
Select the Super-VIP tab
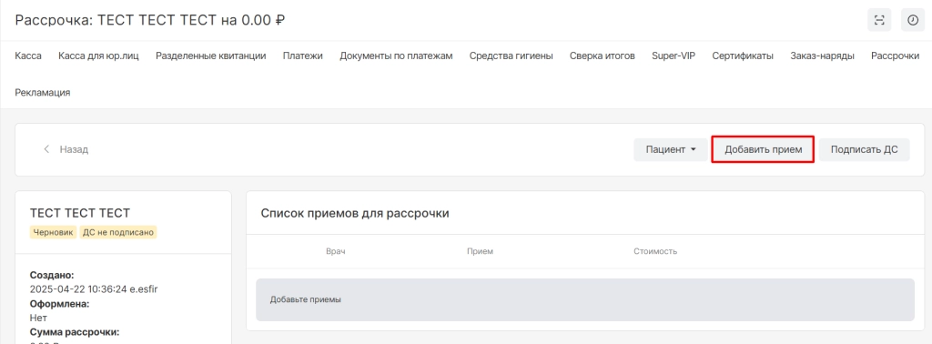coord(674,56)
